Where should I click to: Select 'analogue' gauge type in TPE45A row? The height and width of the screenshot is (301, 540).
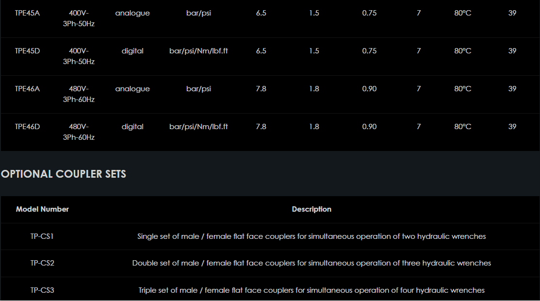[x=132, y=13]
